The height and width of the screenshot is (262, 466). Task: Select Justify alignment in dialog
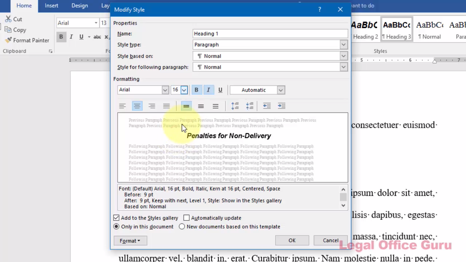point(166,106)
